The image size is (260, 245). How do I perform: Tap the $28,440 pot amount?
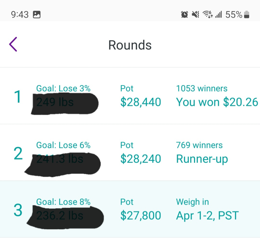(140, 102)
